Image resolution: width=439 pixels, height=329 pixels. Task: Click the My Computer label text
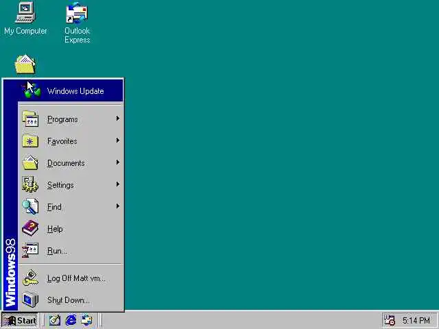click(x=25, y=31)
